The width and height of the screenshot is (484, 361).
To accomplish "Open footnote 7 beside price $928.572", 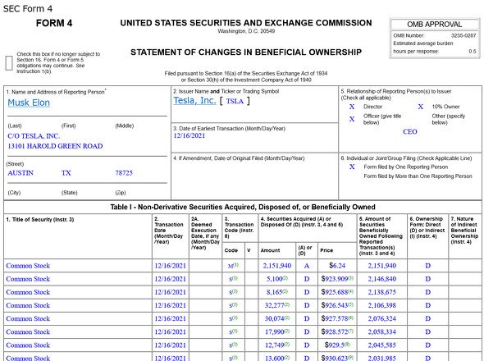I will (x=350, y=331).
